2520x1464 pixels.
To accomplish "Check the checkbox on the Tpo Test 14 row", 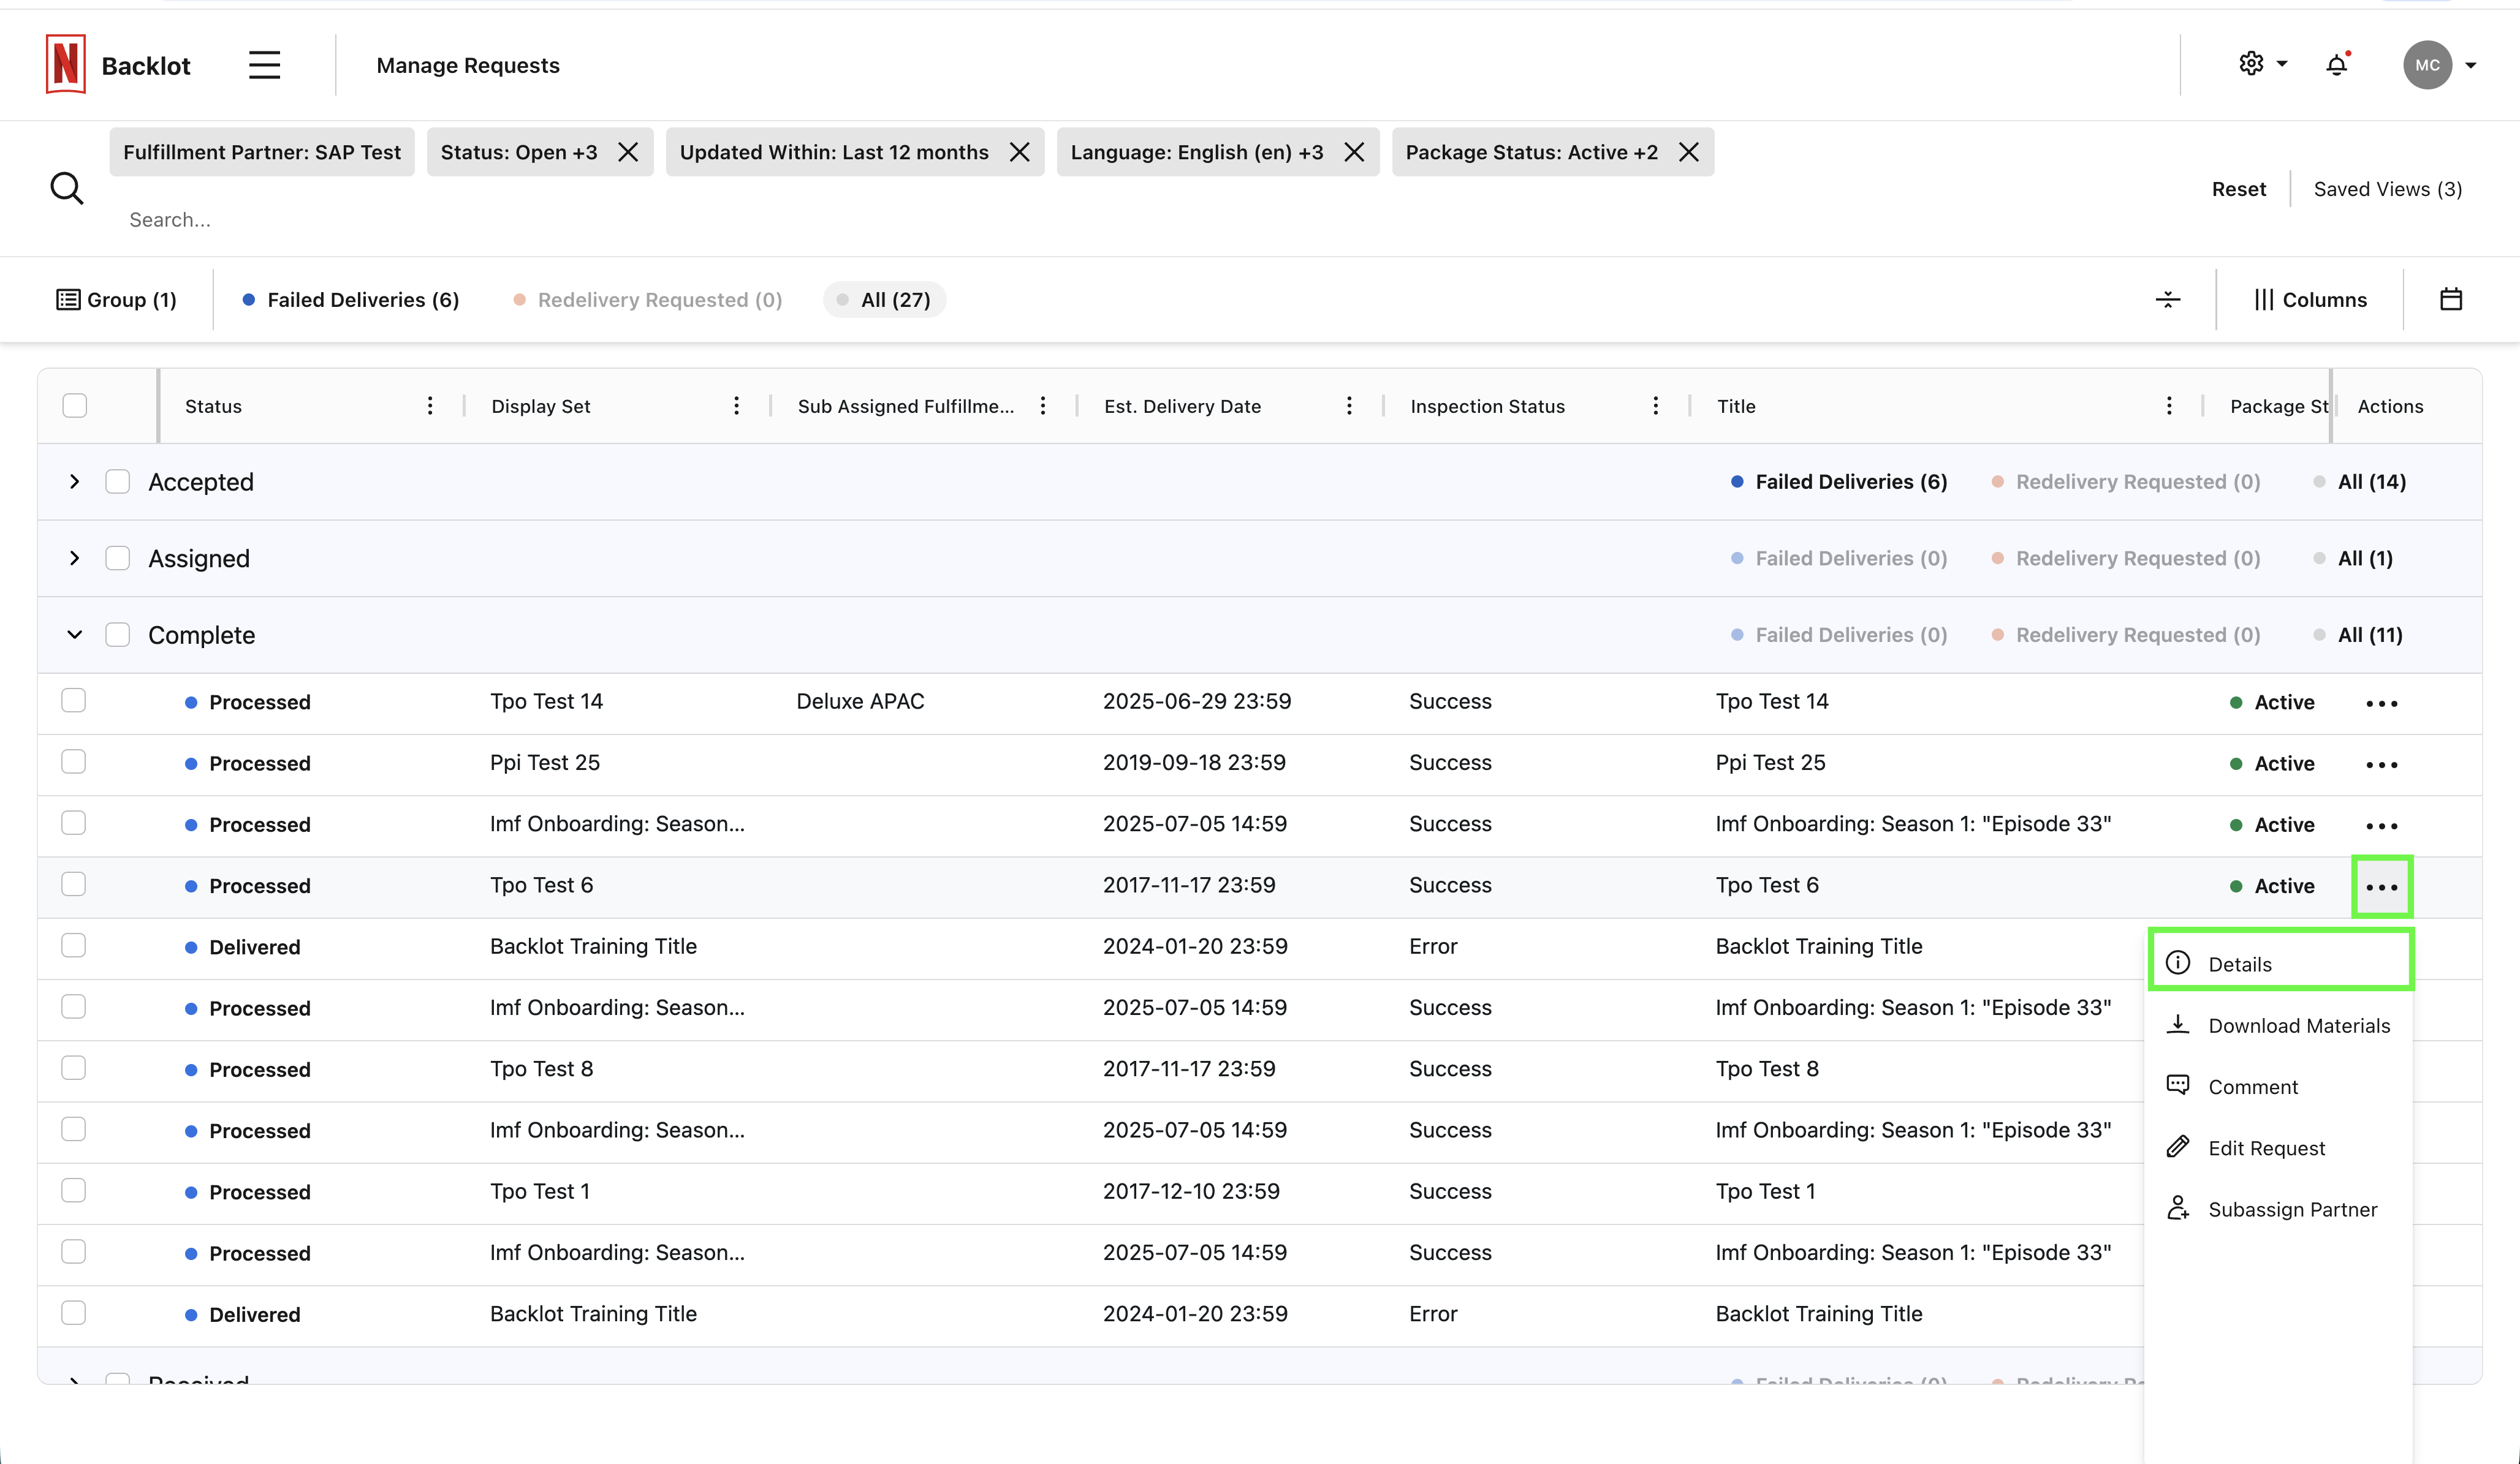I will (x=74, y=701).
